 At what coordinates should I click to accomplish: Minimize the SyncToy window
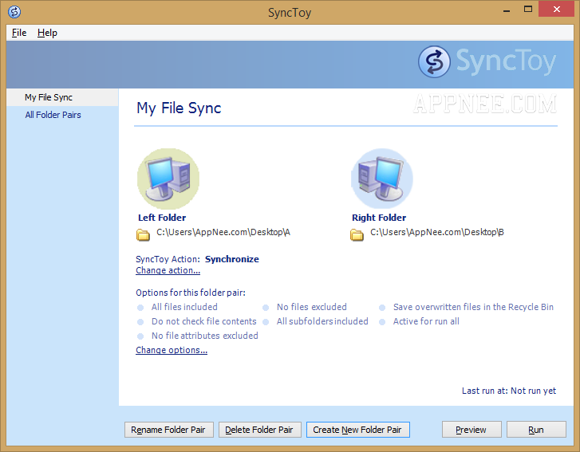(x=507, y=10)
